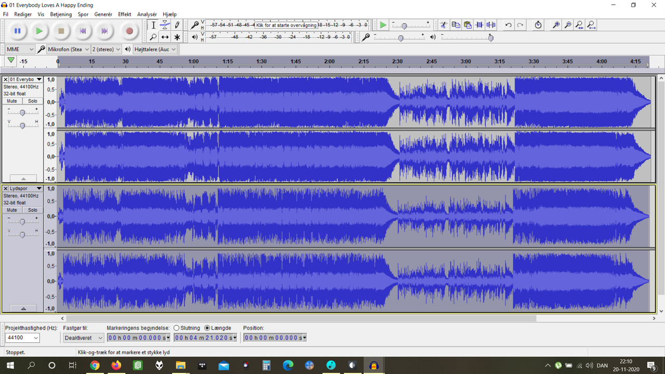
Task: Open the 2 (stereo) channels dropdown
Action: [106, 49]
